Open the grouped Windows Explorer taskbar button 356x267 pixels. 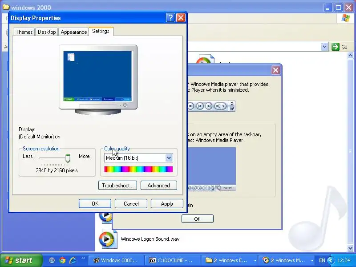(230, 260)
